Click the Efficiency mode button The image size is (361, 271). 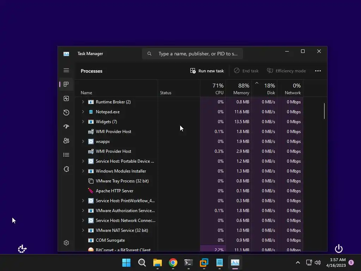coord(286,71)
